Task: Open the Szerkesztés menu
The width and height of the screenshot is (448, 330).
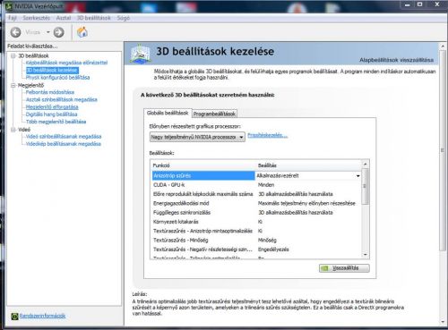Action: point(36,18)
